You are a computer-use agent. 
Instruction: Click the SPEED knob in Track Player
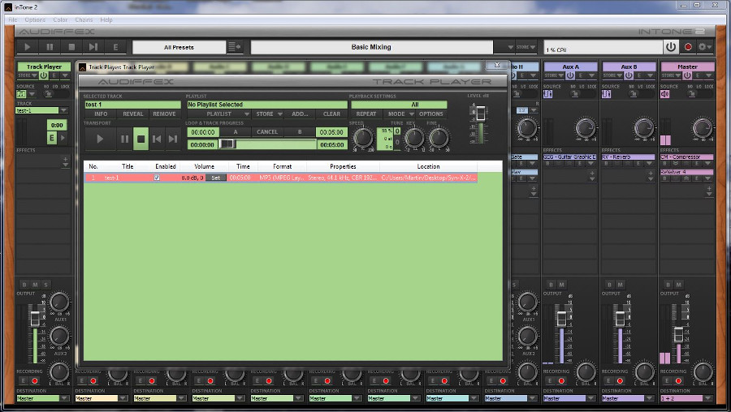tap(363, 138)
